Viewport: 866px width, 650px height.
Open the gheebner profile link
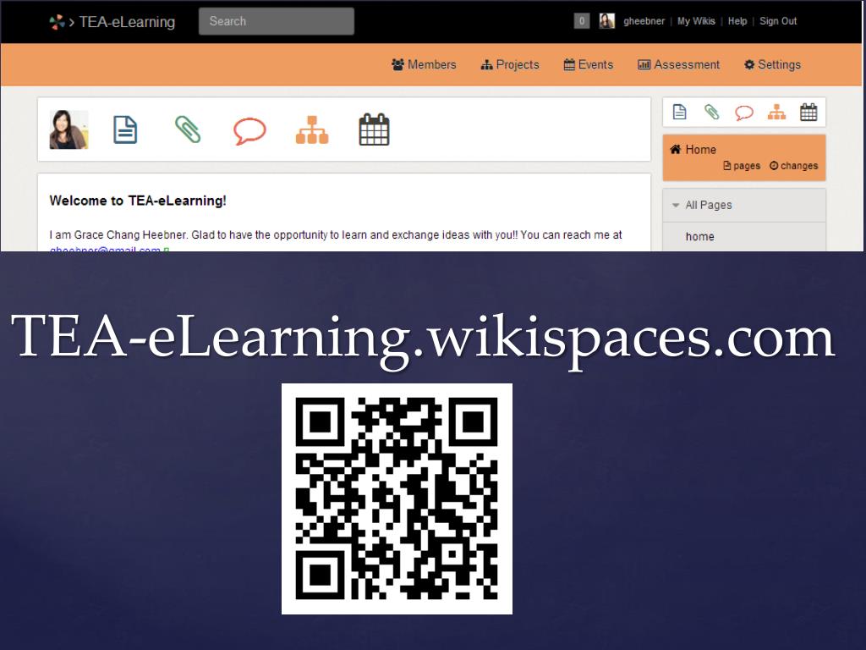point(644,21)
